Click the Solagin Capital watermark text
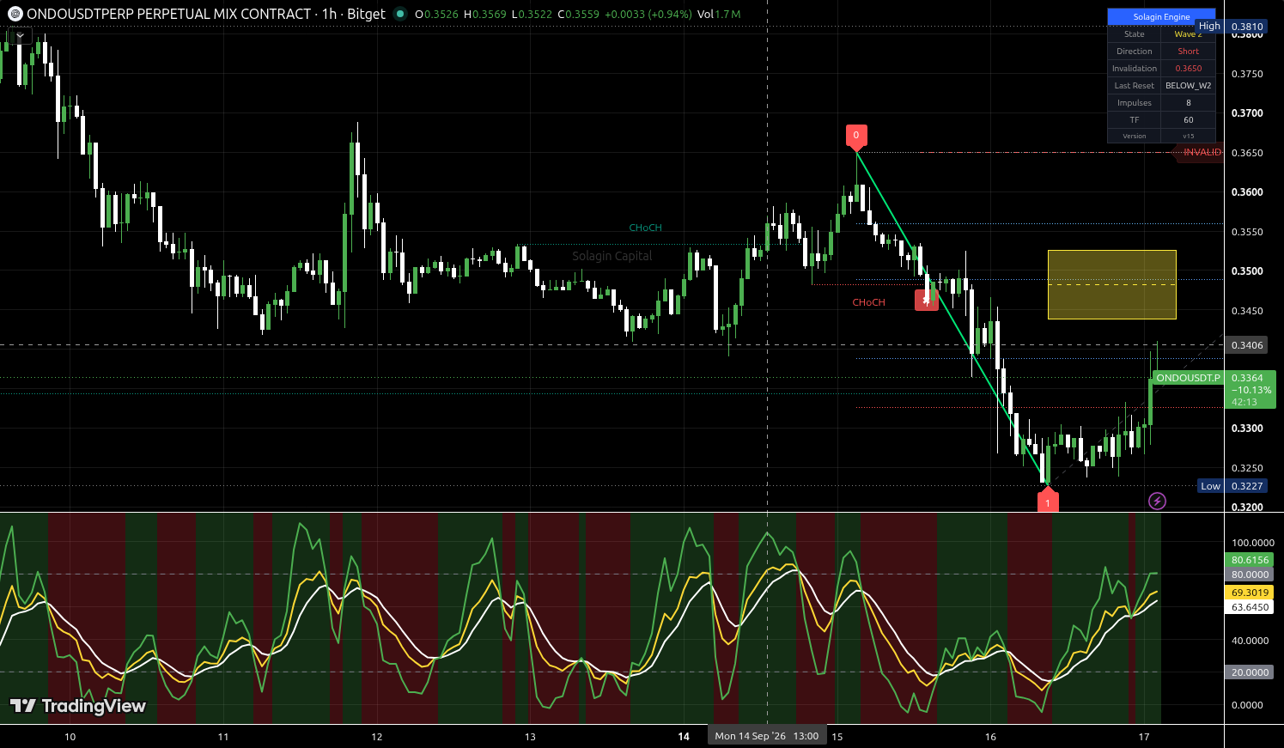 click(x=612, y=256)
